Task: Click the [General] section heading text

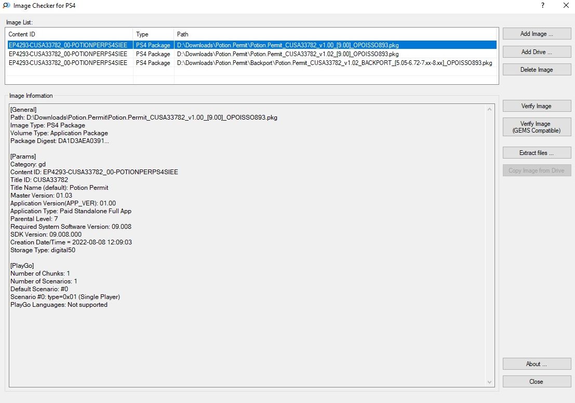Action: tap(23, 109)
